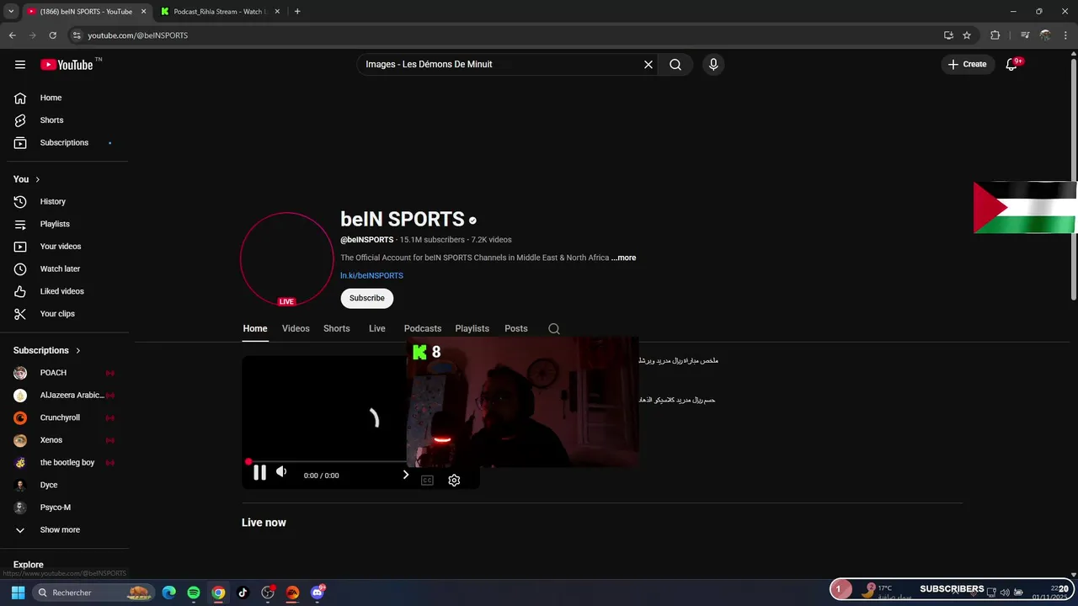Pause the channel trailer video
Image resolution: width=1078 pixels, height=606 pixels.
[x=259, y=473]
